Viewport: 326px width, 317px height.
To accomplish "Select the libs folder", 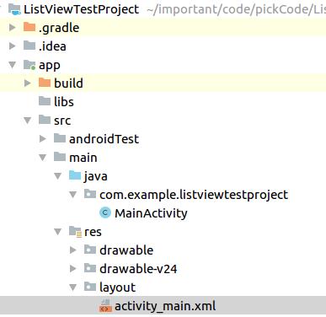I will pos(56,101).
